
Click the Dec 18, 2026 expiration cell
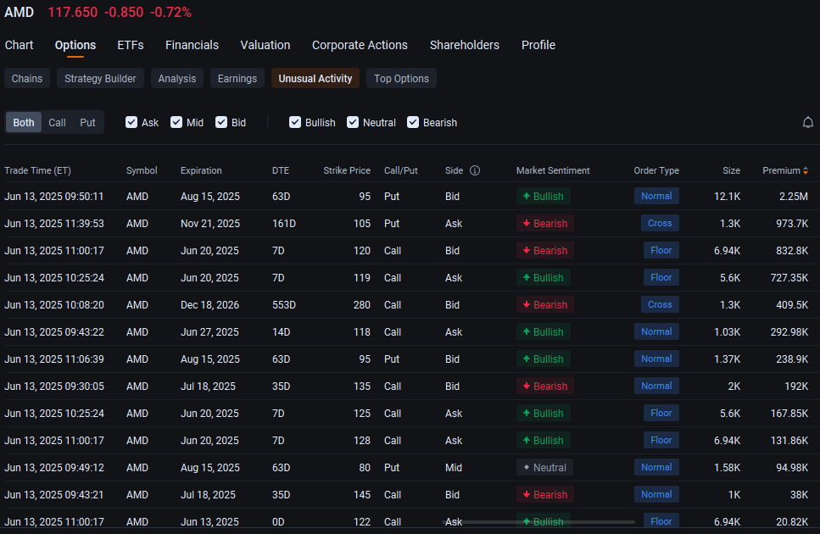(209, 304)
